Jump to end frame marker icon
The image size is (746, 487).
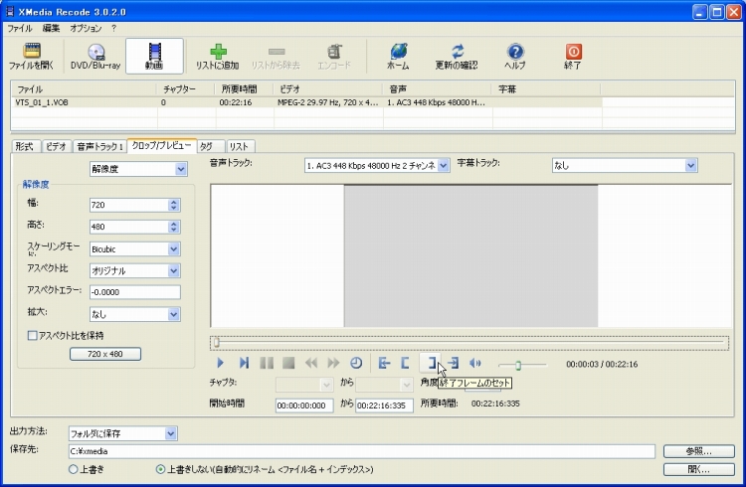pyautogui.click(x=454, y=364)
